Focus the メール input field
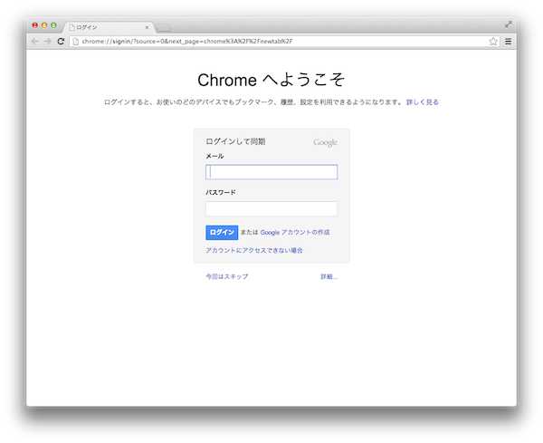This screenshot has height=443, width=543. [x=271, y=172]
